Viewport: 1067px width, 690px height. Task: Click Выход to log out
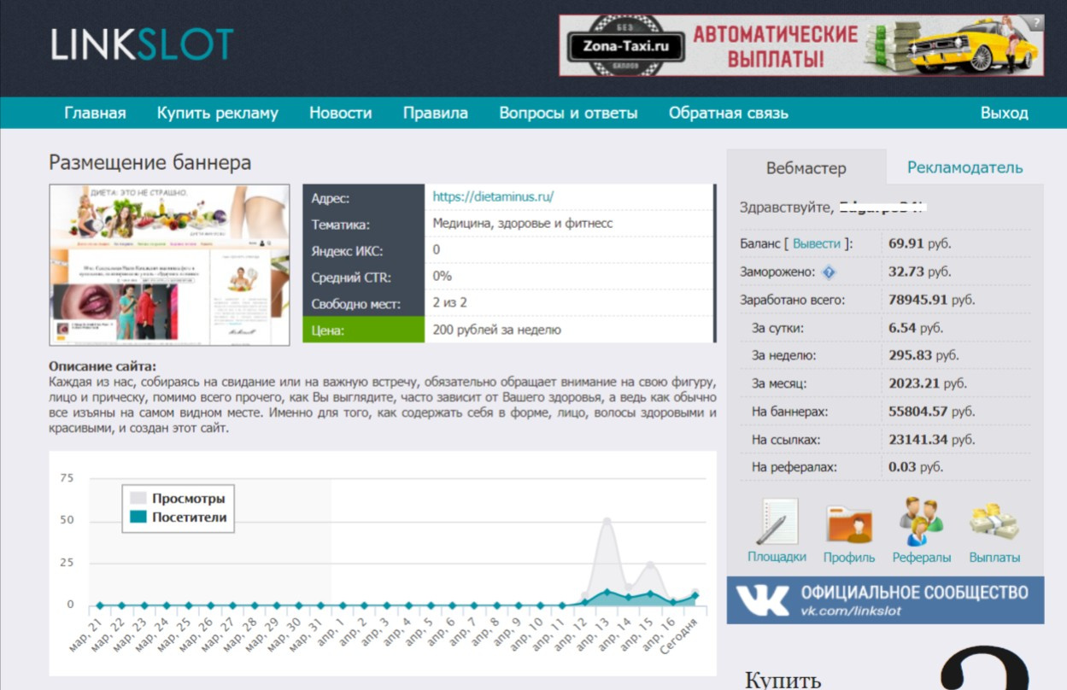pos(1005,113)
